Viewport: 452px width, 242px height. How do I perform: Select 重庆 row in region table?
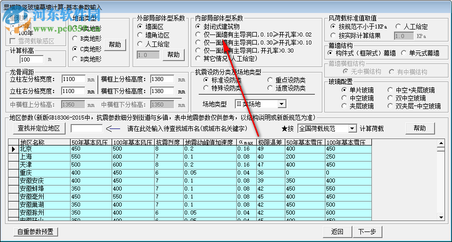[x=190, y=173]
